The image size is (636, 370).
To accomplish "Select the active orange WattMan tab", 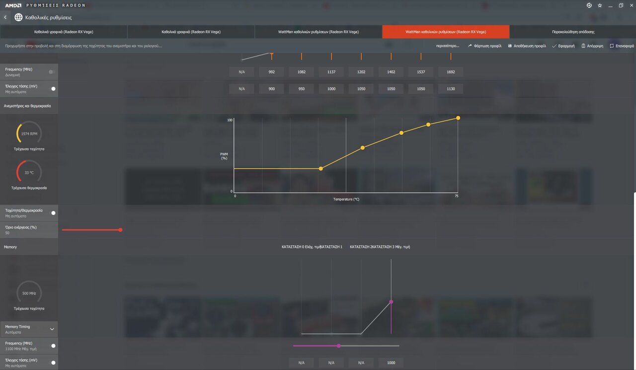I will click(446, 32).
